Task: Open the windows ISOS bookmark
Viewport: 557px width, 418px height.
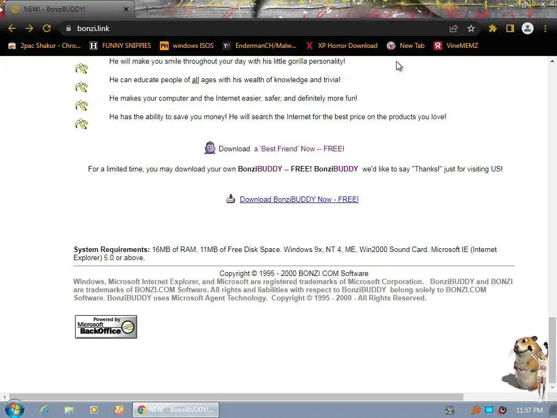Action: pyautogui.click(x=187, y=46)
